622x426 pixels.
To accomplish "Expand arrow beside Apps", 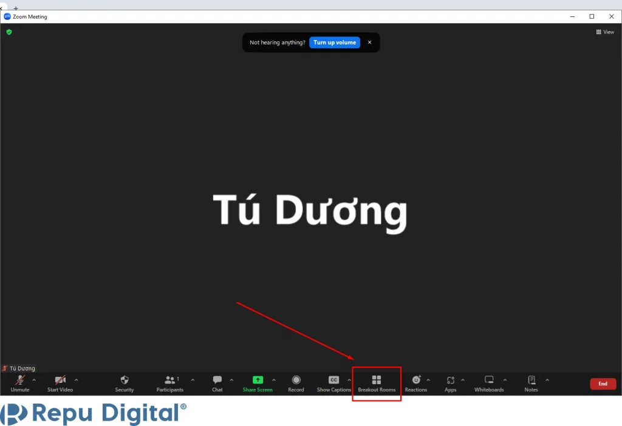I will point(462,380).
